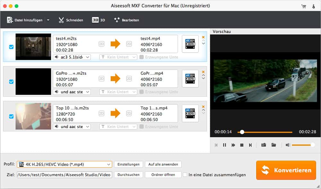Image resolution: width=321 pixels, height=189 pixels.
Task: Mute the preview volume speaker icon
Action: point(288,145)
